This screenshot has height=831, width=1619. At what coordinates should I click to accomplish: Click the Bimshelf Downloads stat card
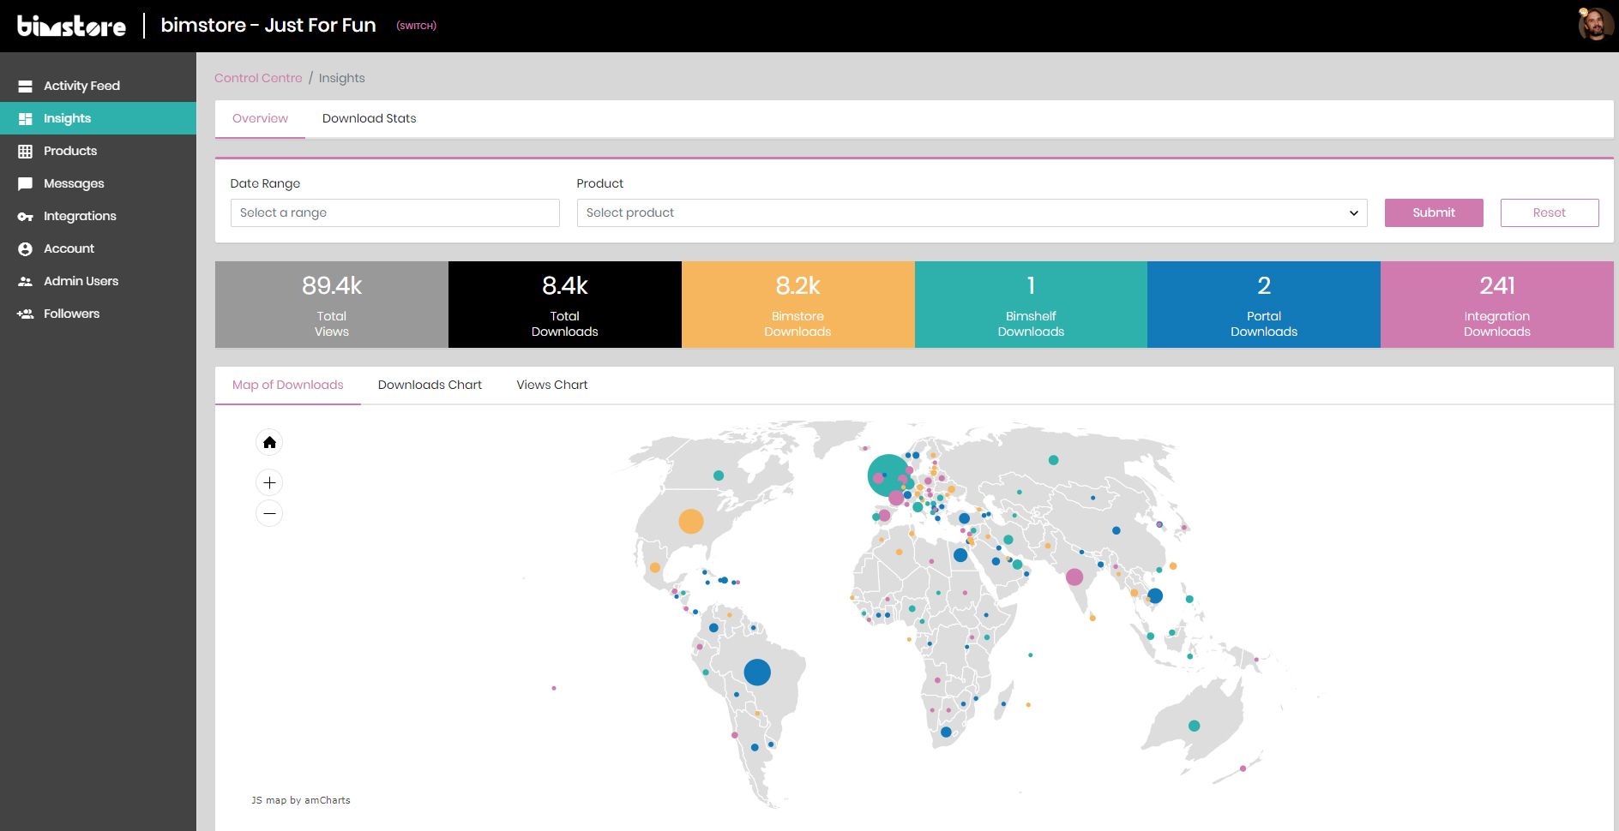1031,304
